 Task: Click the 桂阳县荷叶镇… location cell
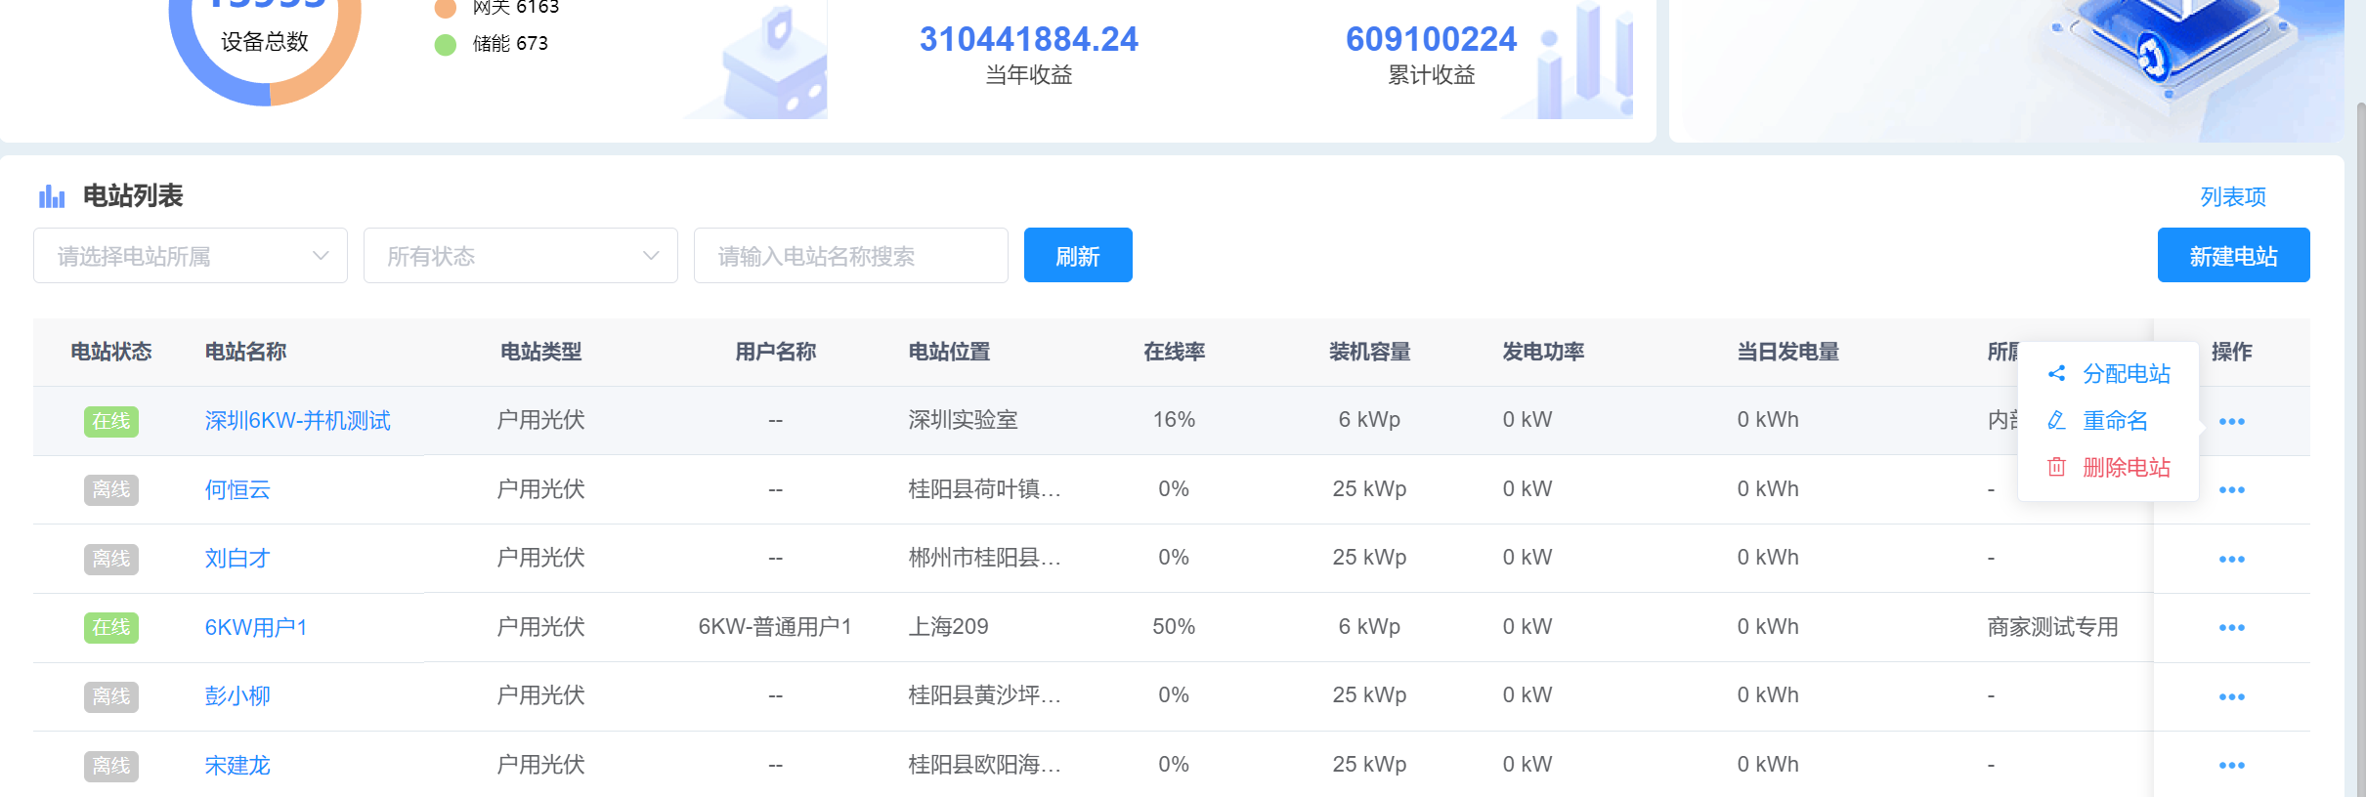[x=984, y=488]
